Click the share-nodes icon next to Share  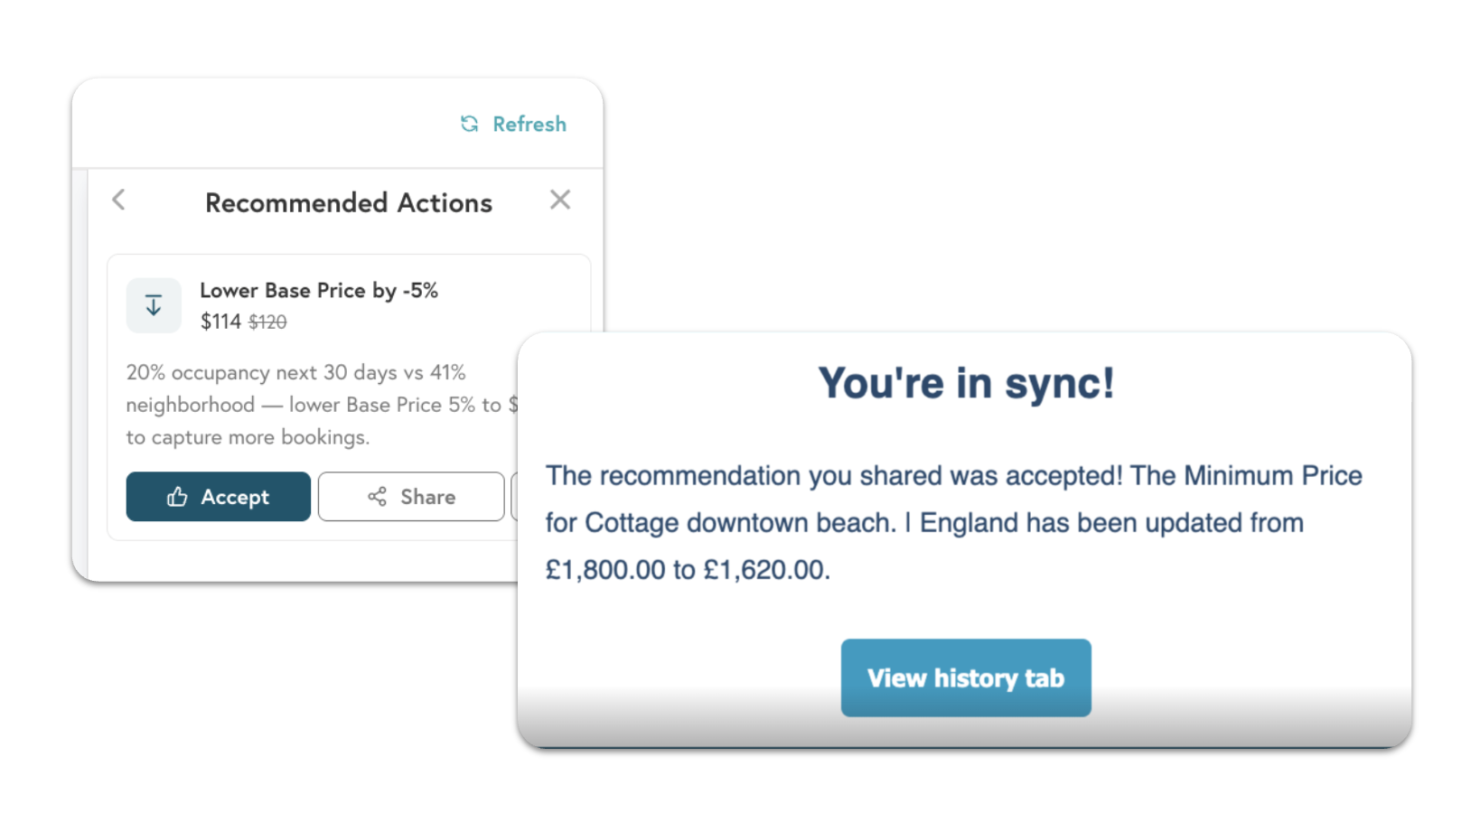379,496
